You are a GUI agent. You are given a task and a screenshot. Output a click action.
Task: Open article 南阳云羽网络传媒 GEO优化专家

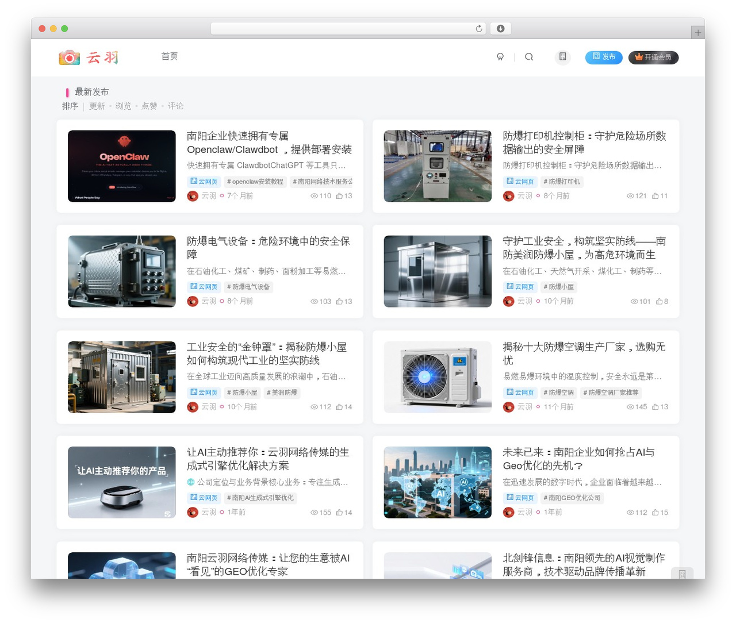(x=269, y=564)
